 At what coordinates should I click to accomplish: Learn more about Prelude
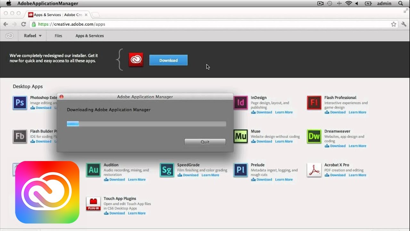click(x=284, y=180)
